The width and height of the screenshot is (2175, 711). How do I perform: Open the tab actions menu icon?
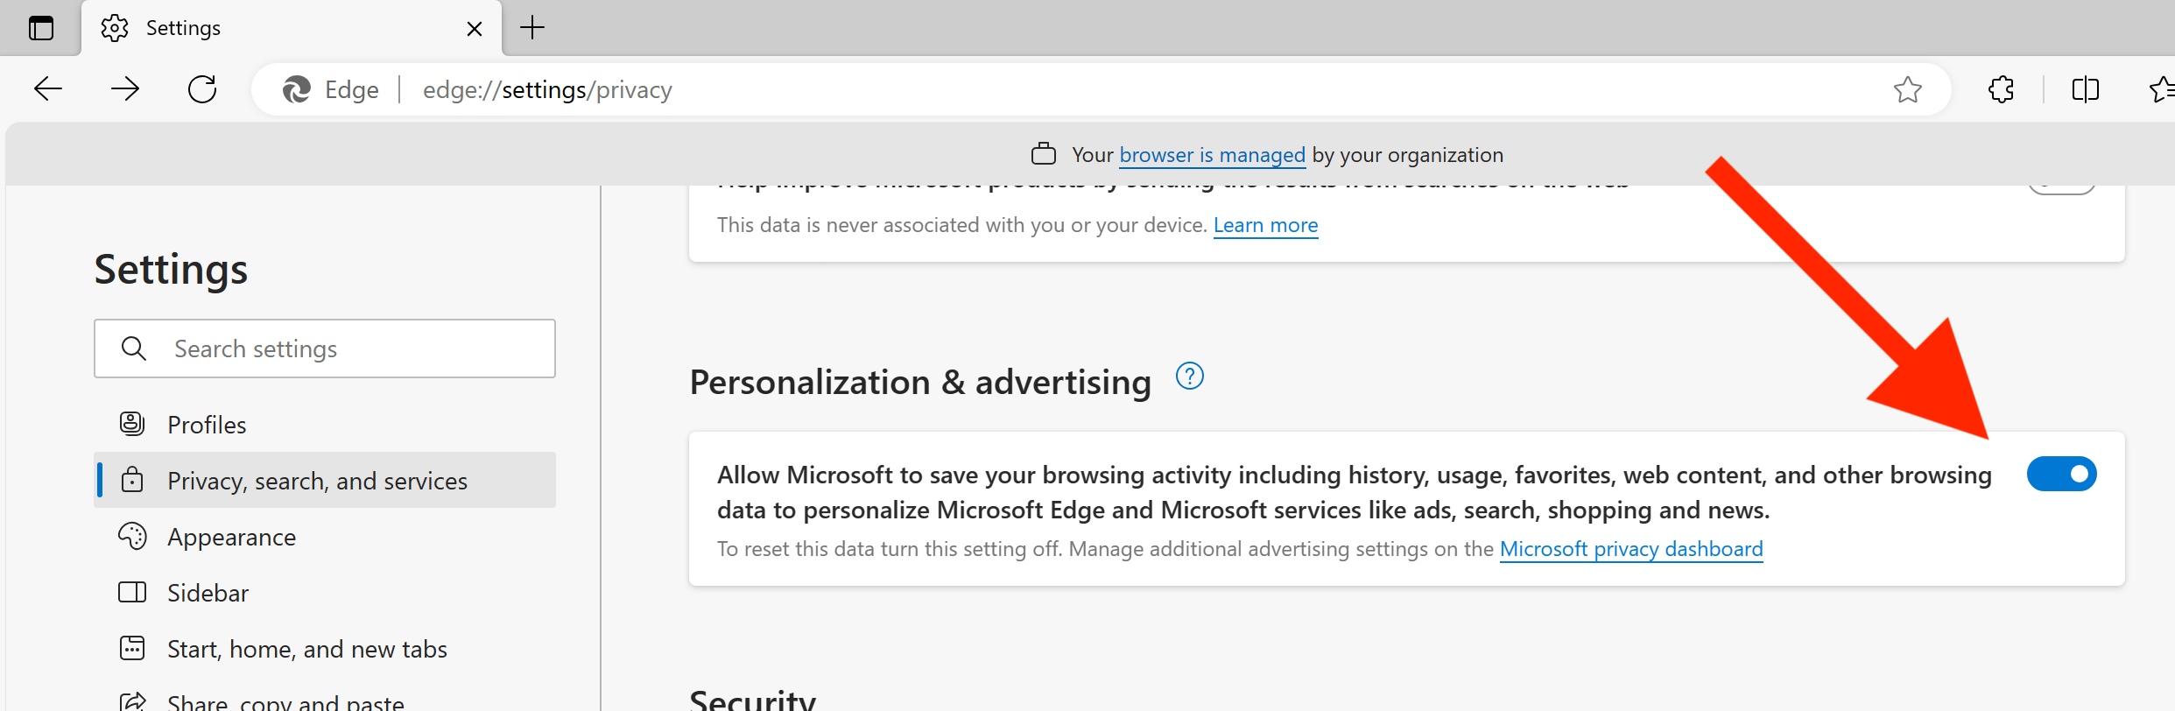(x=41, y=28)
